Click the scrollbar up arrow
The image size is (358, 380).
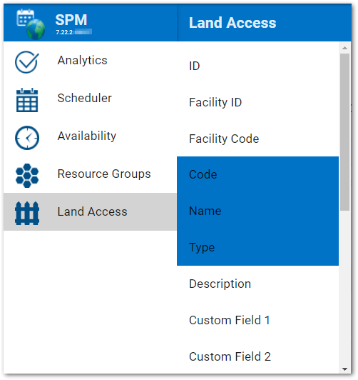pos(344,48)
